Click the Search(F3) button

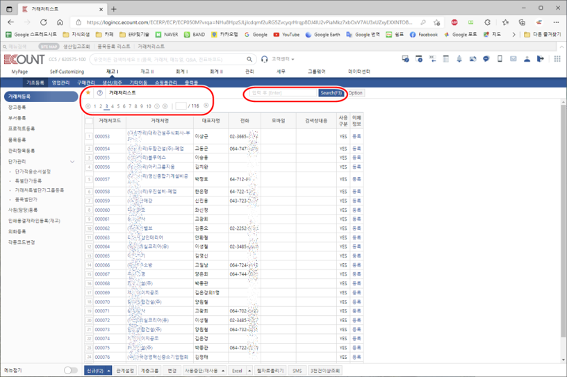point(331,93)
